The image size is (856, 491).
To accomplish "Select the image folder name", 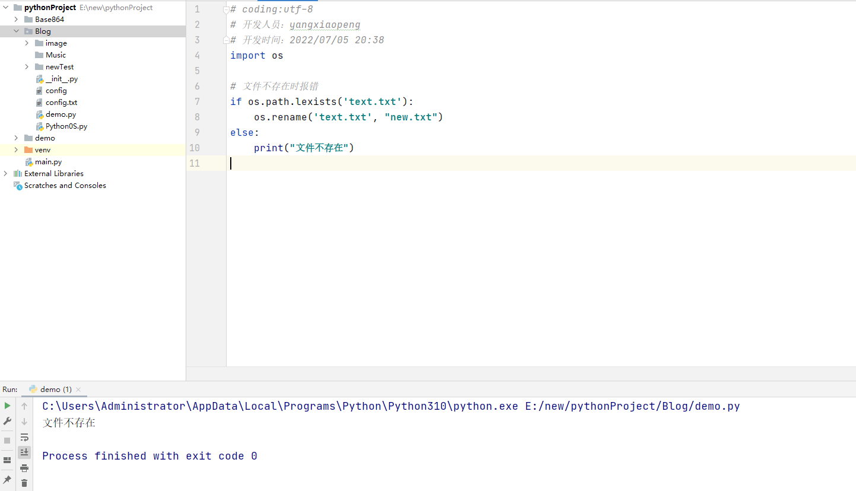I will click(x=56, y=43).
